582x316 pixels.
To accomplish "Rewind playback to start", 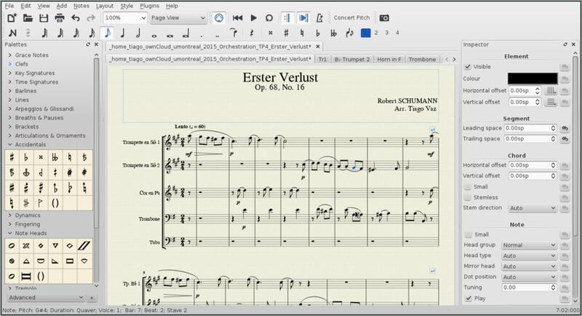I will coord(238,17).
